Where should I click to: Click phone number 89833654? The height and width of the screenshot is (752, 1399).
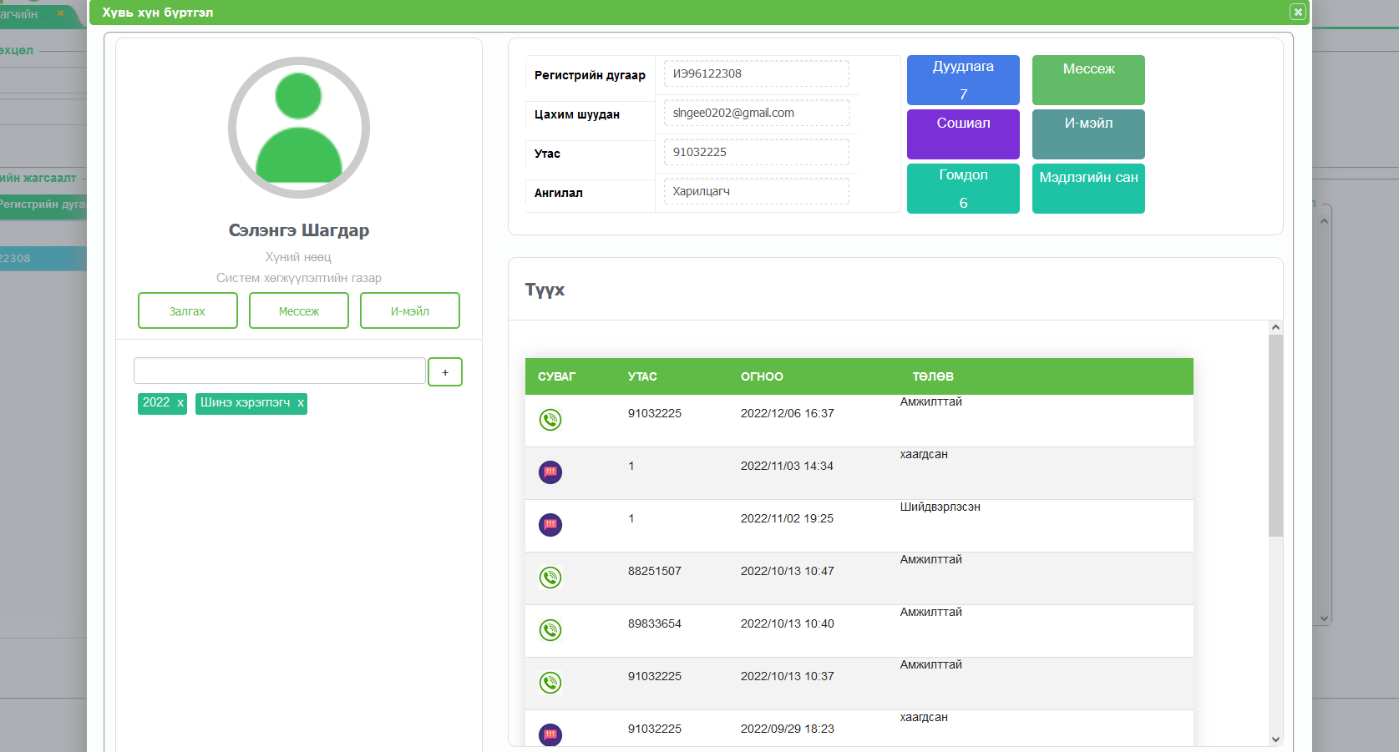655,623
